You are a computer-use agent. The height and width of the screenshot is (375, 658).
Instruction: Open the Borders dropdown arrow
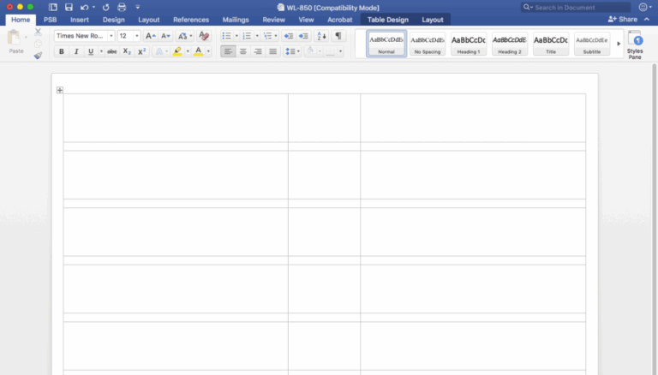point(340,51)
